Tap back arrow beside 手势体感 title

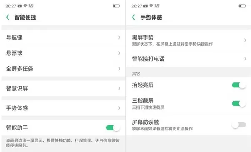133,17
